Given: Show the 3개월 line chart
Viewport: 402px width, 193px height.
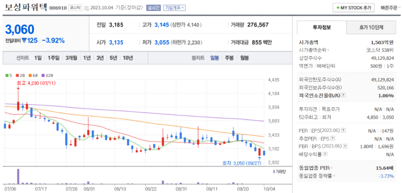Looking at the screenshot, I should point(71,58).
